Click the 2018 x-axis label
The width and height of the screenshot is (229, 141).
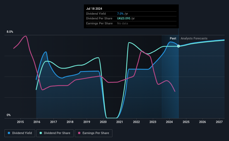(70, 122)
